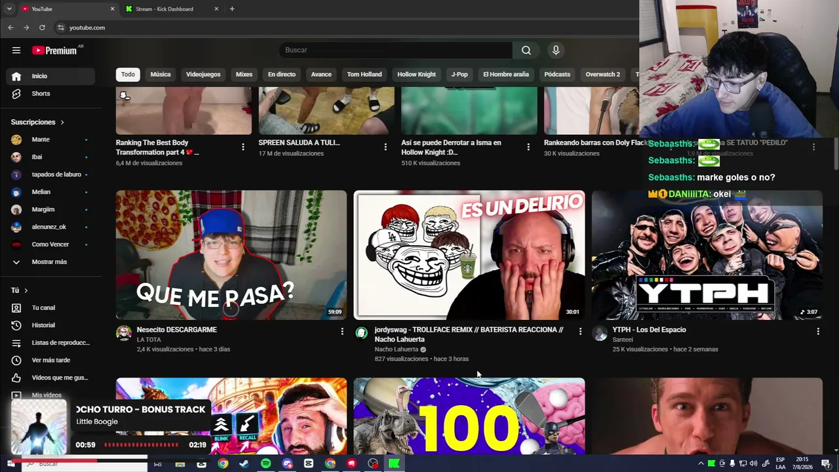
Task: Open the Mante channel avatar
Action: click(x=16, y=140)
